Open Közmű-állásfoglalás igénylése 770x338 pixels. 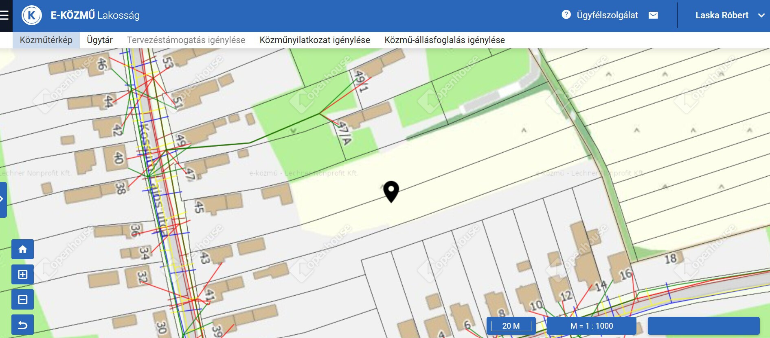click(445, 40)
